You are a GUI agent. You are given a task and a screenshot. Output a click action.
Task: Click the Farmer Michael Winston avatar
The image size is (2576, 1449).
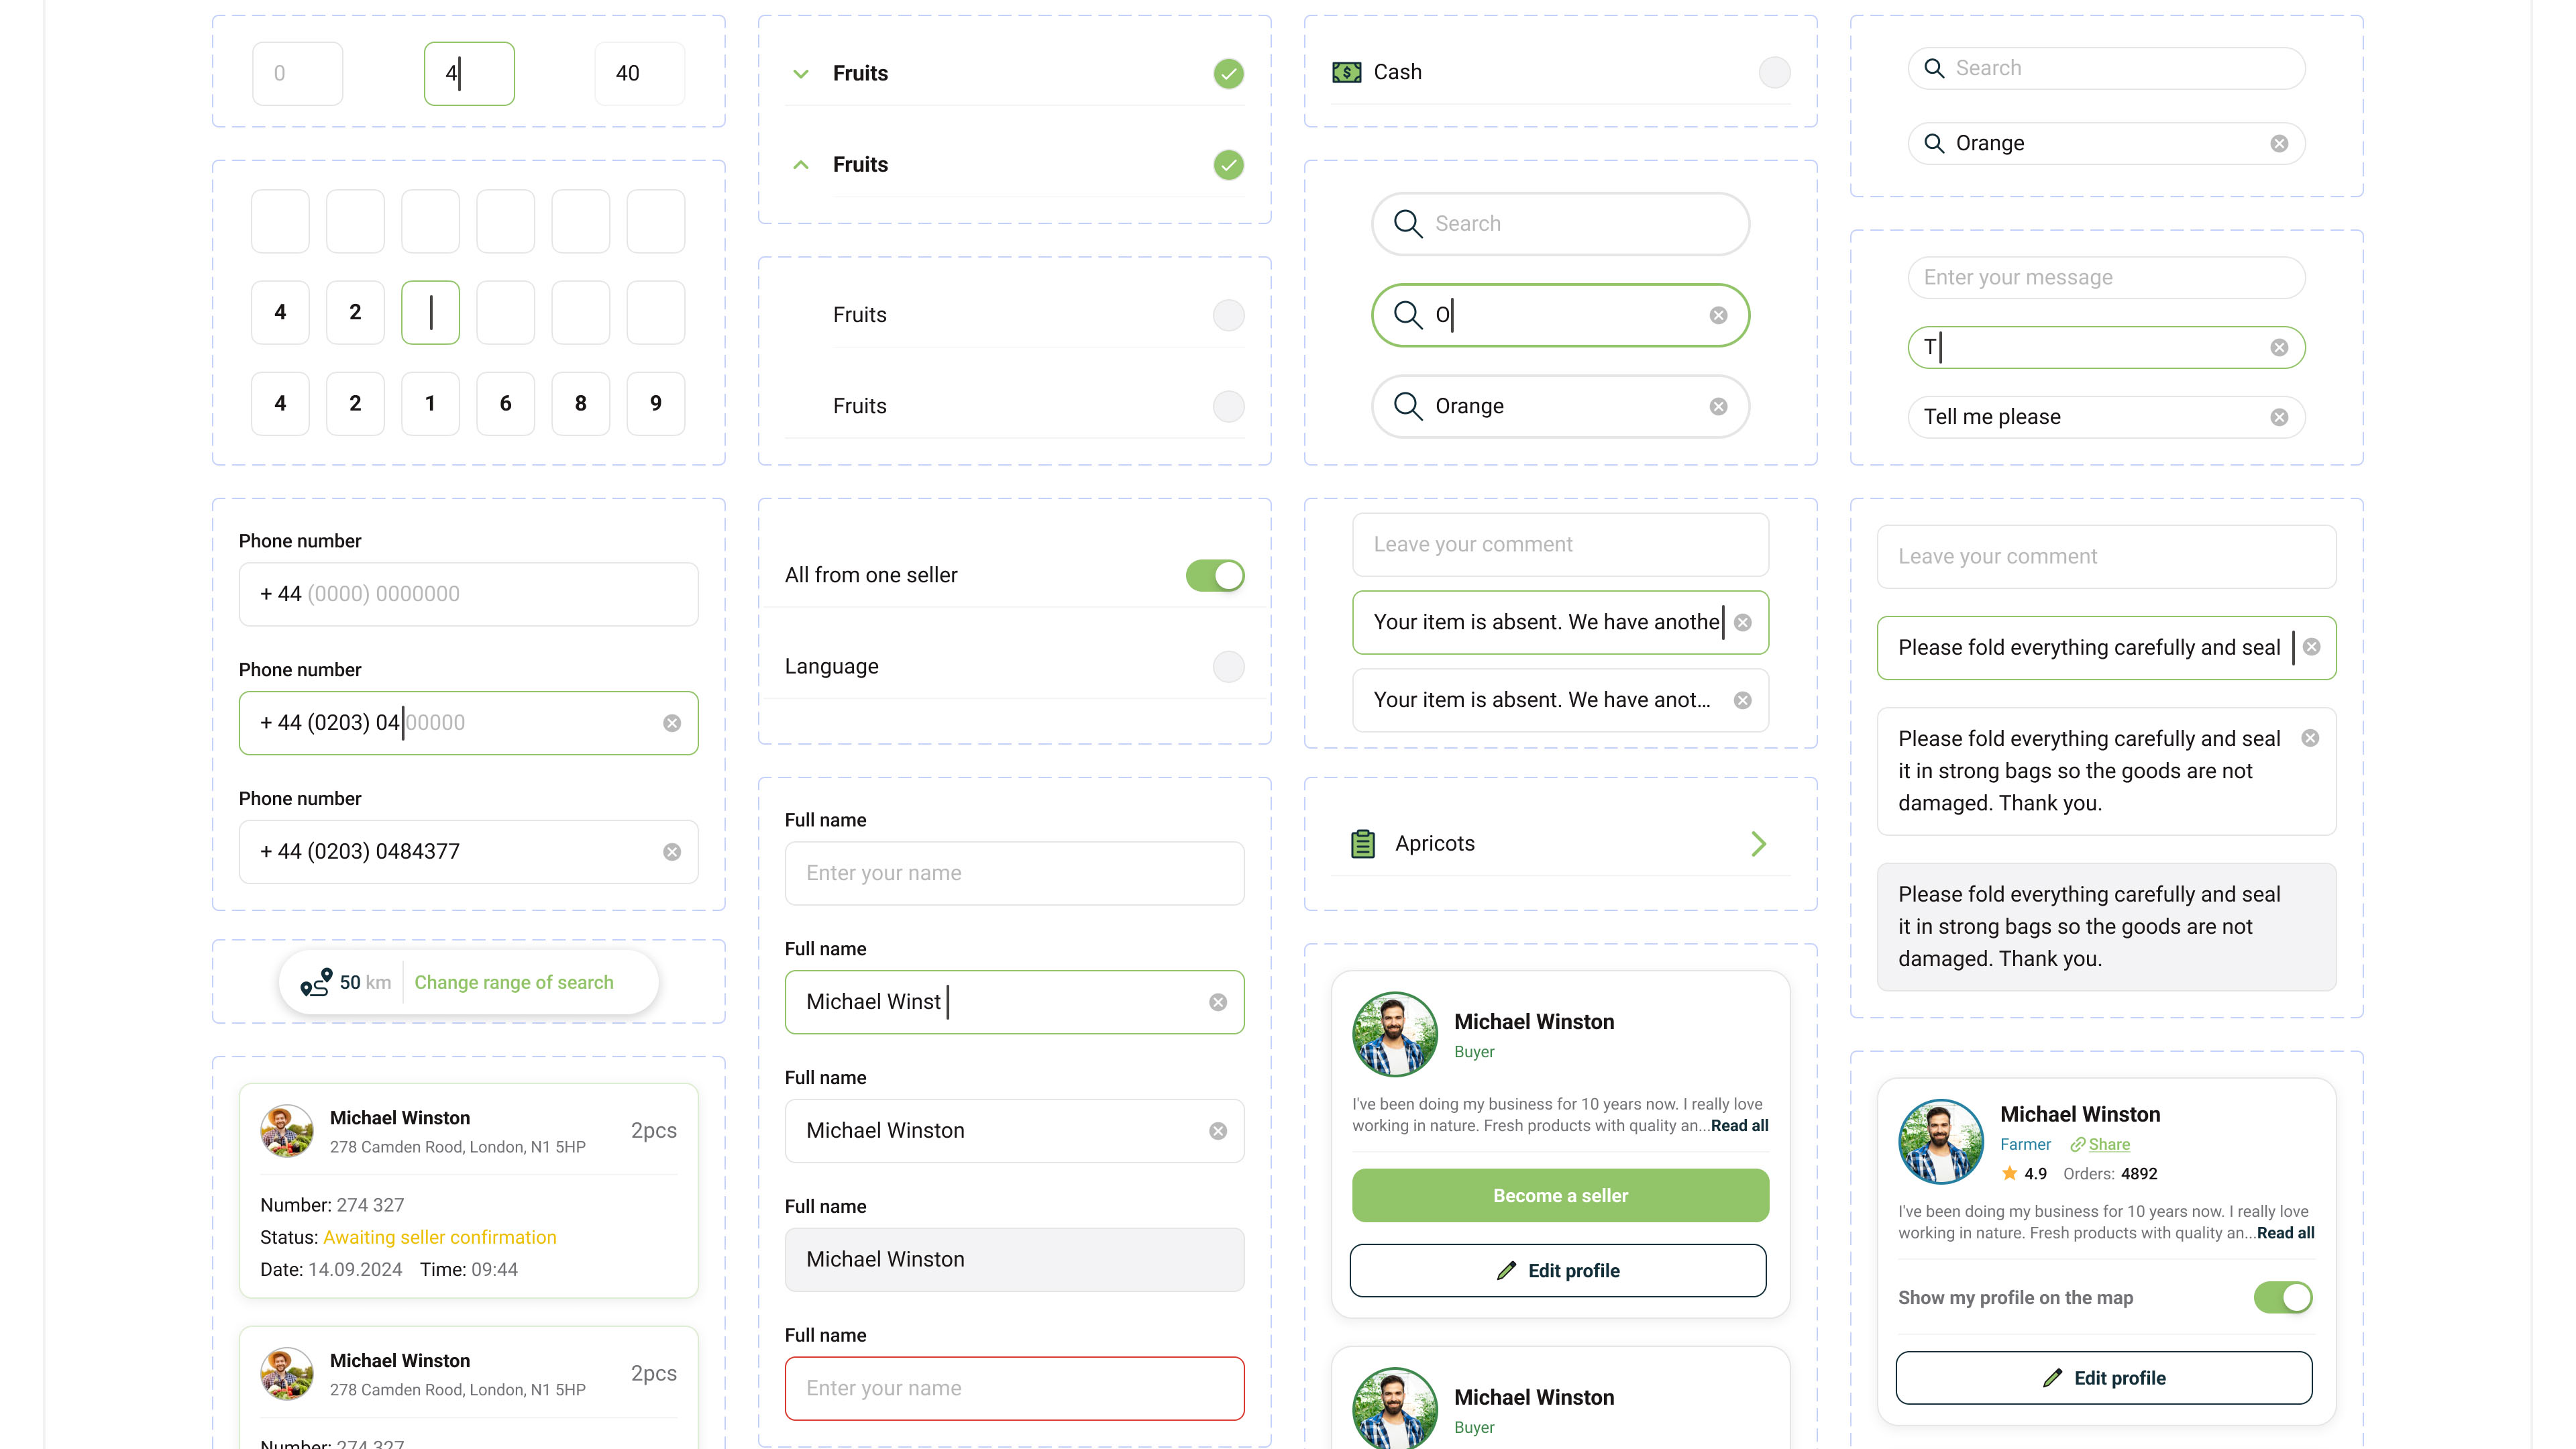pyautogui.click(x=1940, y=1142)
